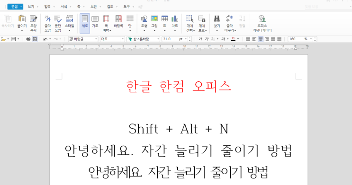Expand the open-file dropdown arrow

[8, 39]
